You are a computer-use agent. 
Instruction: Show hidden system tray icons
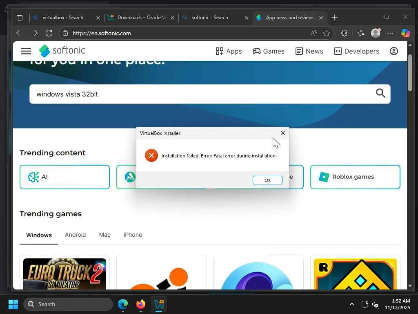351,304
